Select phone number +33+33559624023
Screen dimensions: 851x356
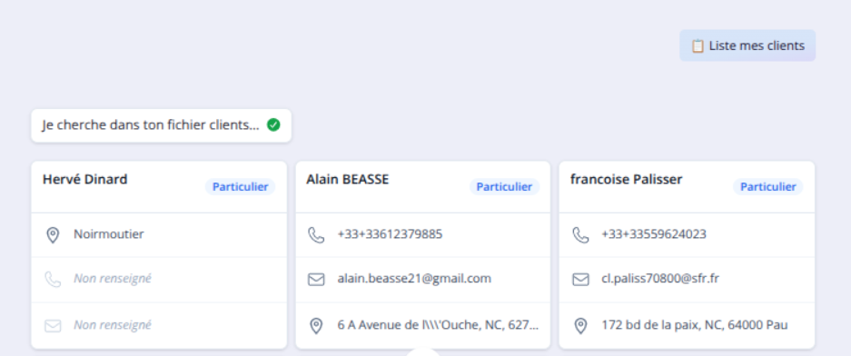pyautogui.click(x=654, y=234)
